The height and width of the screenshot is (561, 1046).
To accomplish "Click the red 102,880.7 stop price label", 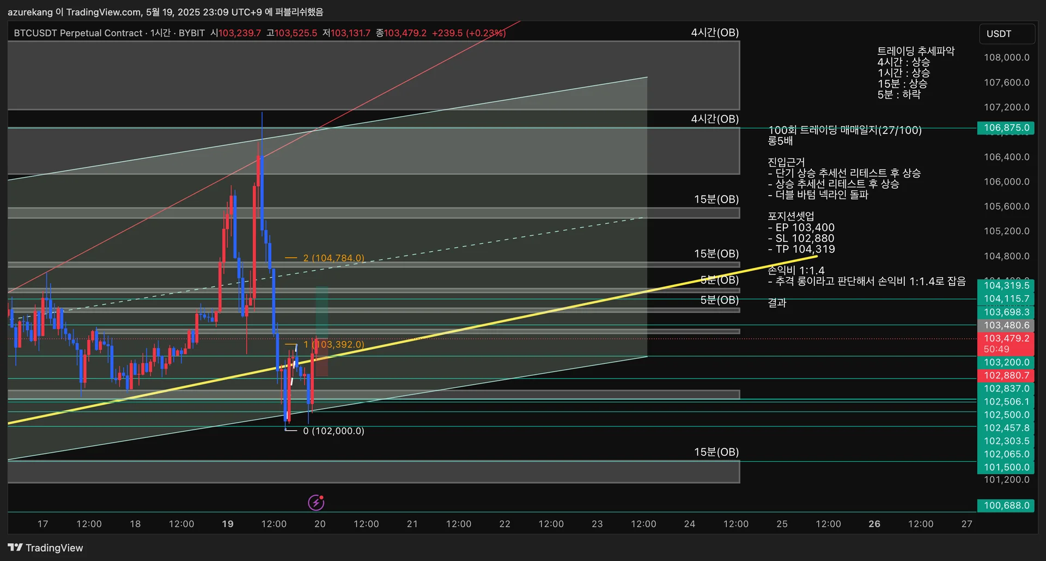I will pos(1006,375).
